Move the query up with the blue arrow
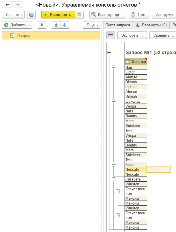 tap(56, 25)
